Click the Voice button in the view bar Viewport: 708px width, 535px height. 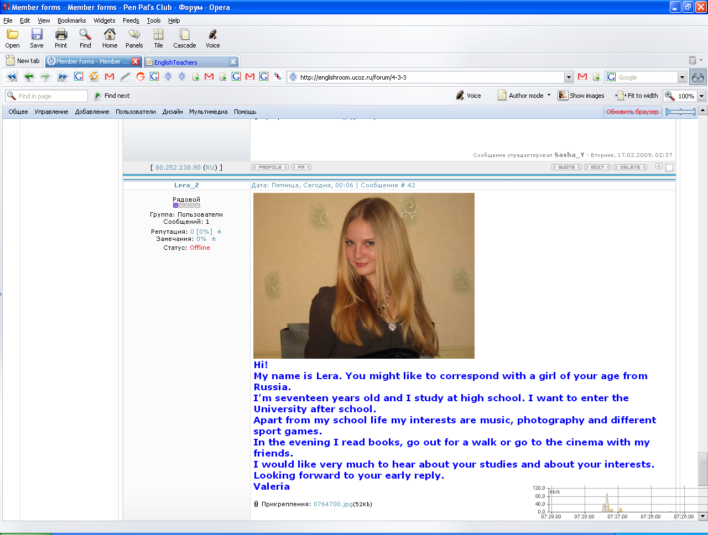click(x=468, y=96)
